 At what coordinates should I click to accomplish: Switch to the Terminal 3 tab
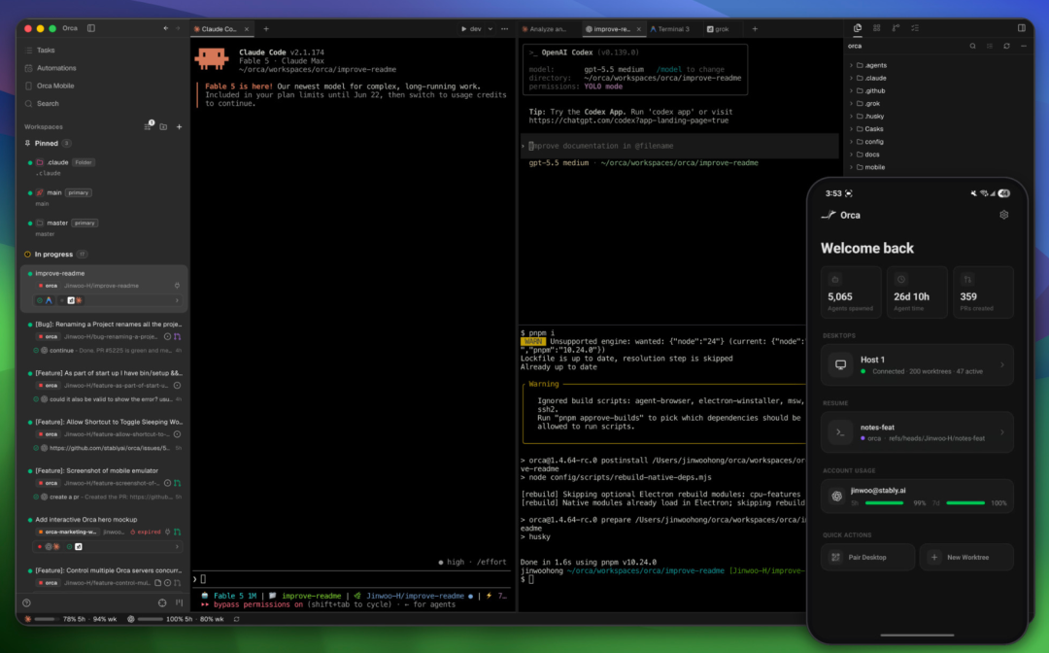[669, 29]
